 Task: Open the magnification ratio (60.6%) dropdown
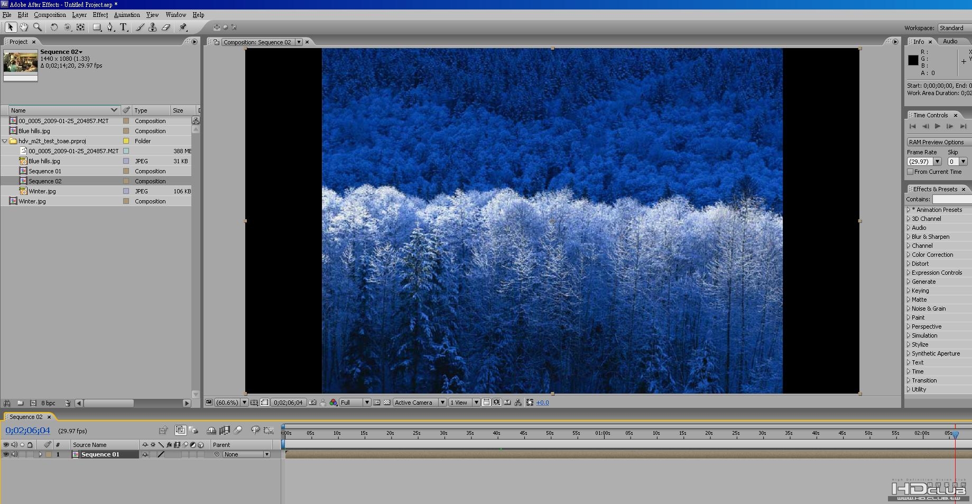coord(232,403)
